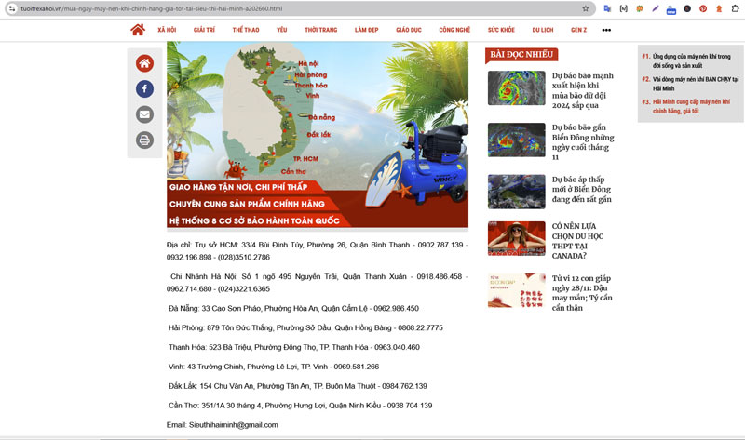Screen dimensions: 745x440
Task: Open ranked item #2 about BÁN CHẠY compressors
Action: click(689, 79)
